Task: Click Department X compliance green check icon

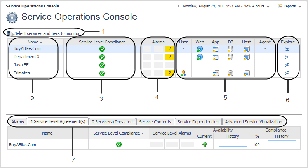Action: [102, 57]
